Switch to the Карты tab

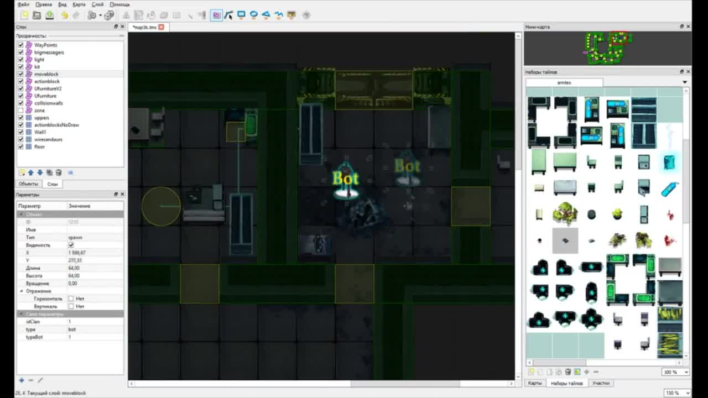click(535, 383)
